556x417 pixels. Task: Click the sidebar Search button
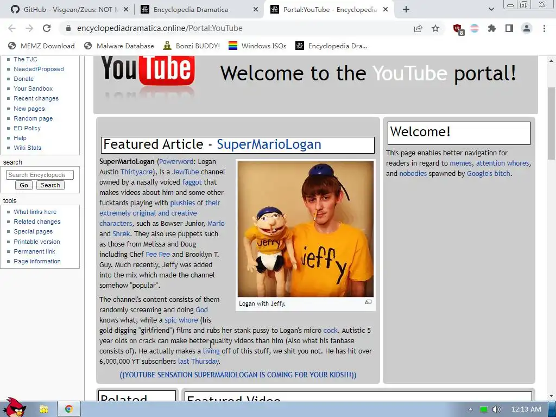(x=50, y=185)
